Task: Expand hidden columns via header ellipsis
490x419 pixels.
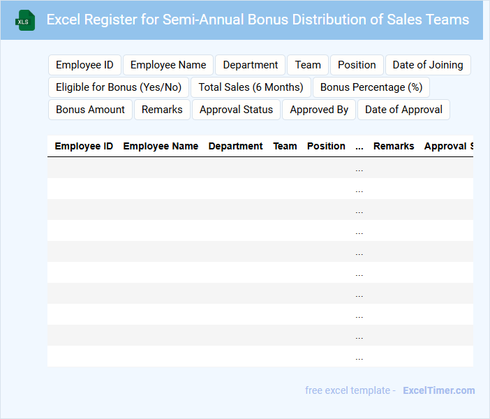Action: click(x=359, y=147)
